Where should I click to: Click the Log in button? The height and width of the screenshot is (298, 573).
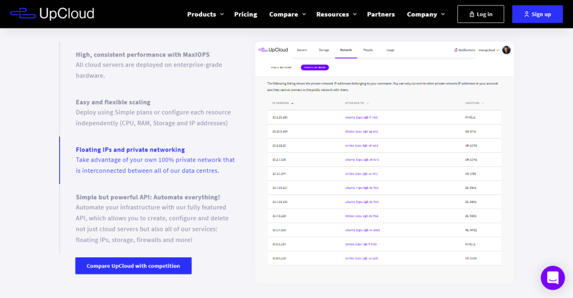[480, 14]
